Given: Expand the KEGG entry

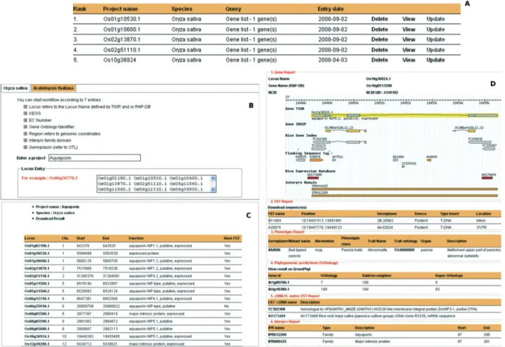Looking at the screenshot, I should pos(25,113).
